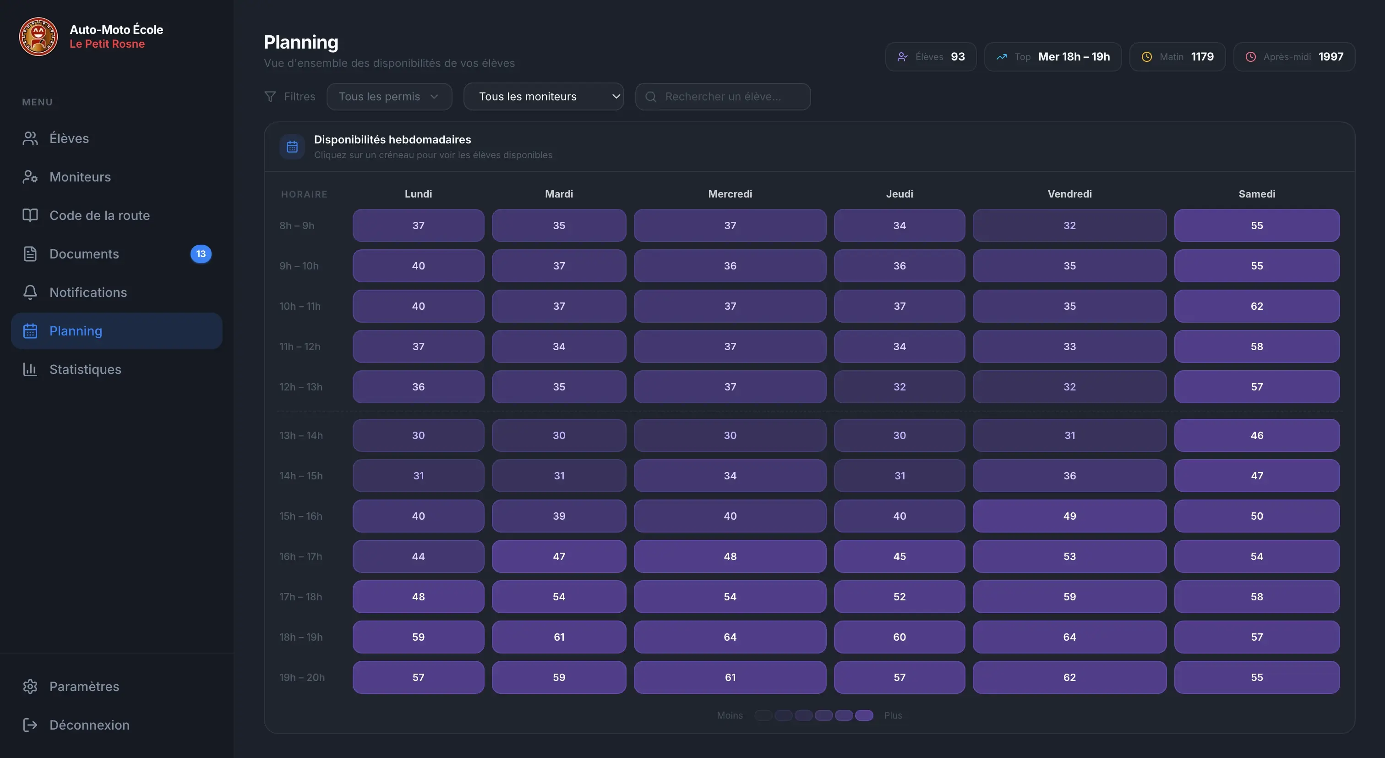Click the Déconnexion logout icon
This screenshot has width=1385, height=758.
(30, 725)
